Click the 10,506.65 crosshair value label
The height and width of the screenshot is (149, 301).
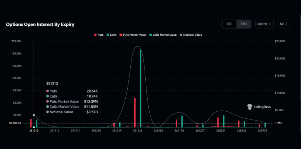(x=15, y=123)
